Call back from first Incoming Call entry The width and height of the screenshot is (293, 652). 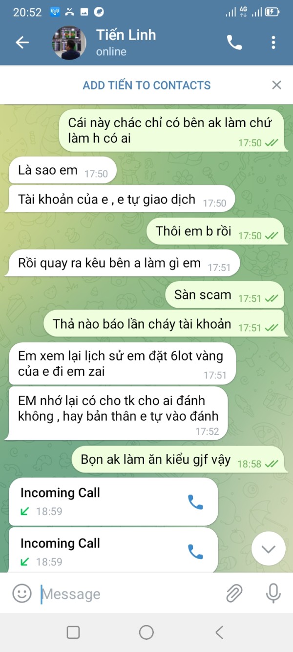[x=195, y=502]
